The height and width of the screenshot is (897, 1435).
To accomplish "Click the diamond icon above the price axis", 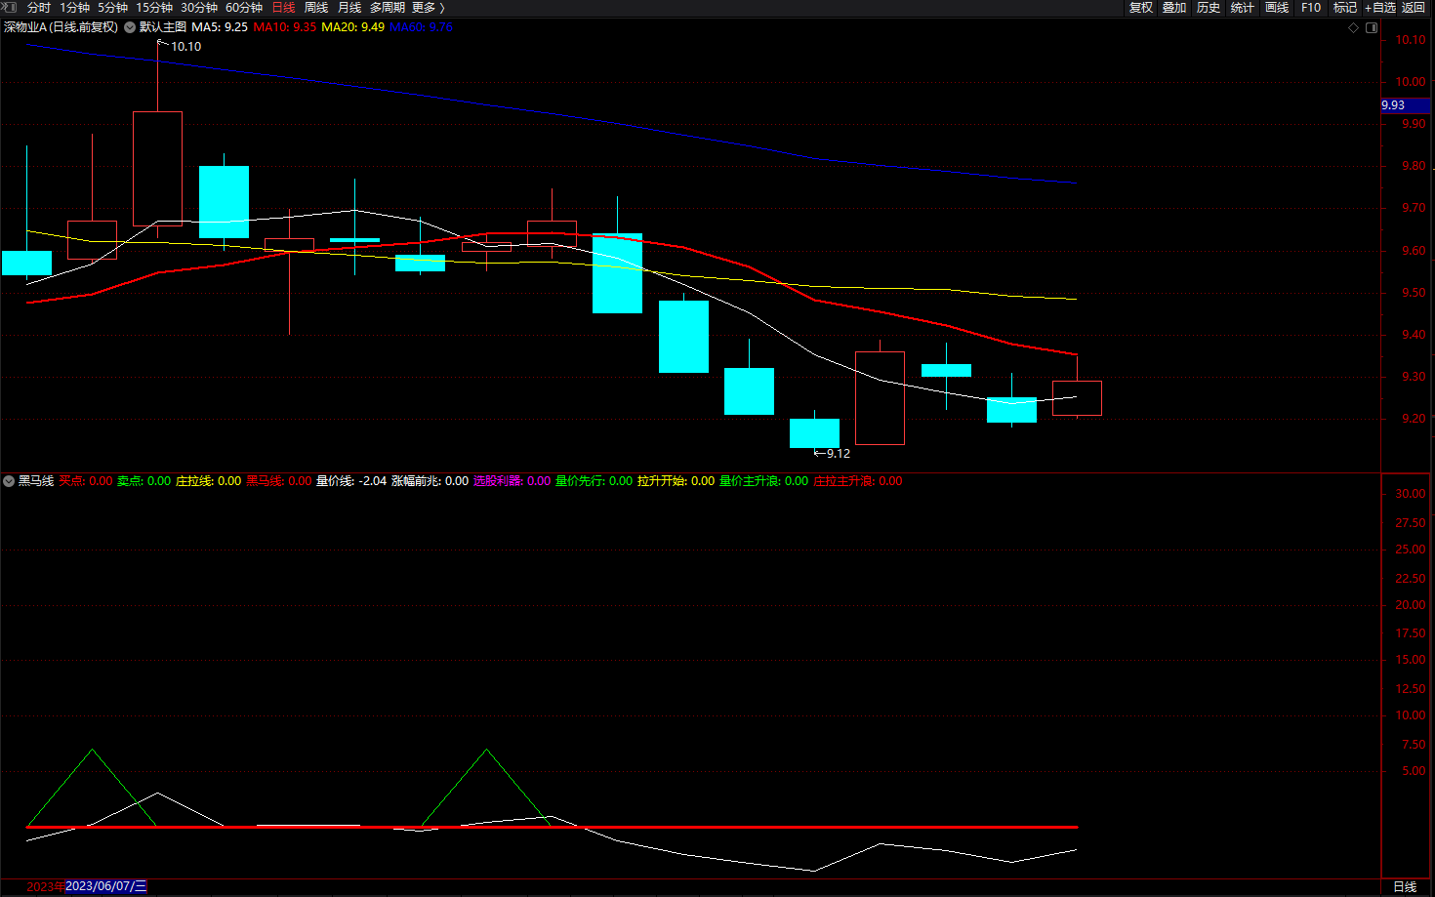I will pyautogui.click(x=1353, y=27).
